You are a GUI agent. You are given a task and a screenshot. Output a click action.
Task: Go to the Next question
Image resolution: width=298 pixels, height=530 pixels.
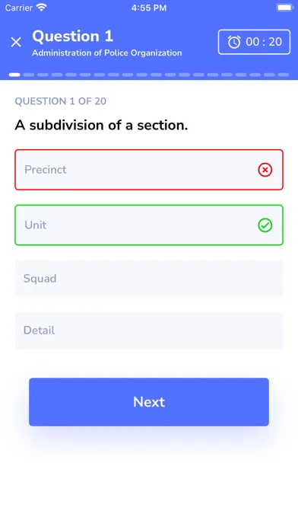point(149,402)
